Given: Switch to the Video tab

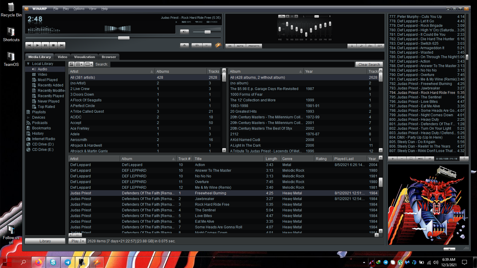Looking at the screenshot, I should tap(62, 57).
